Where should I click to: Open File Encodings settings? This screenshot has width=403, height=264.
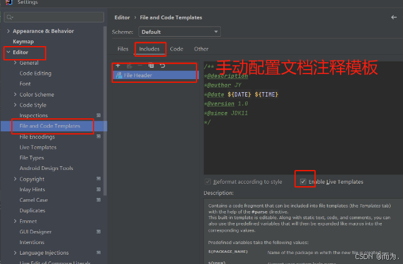37,137
